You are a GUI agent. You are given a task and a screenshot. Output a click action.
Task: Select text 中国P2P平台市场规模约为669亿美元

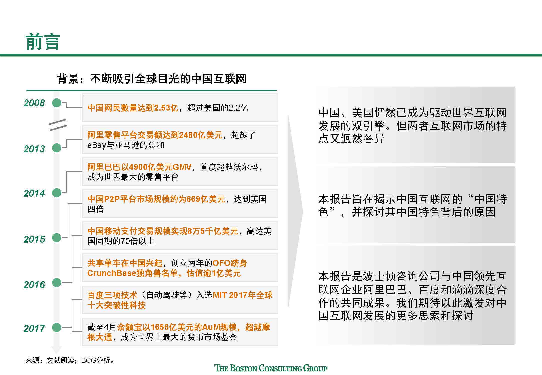pos(156,199)
